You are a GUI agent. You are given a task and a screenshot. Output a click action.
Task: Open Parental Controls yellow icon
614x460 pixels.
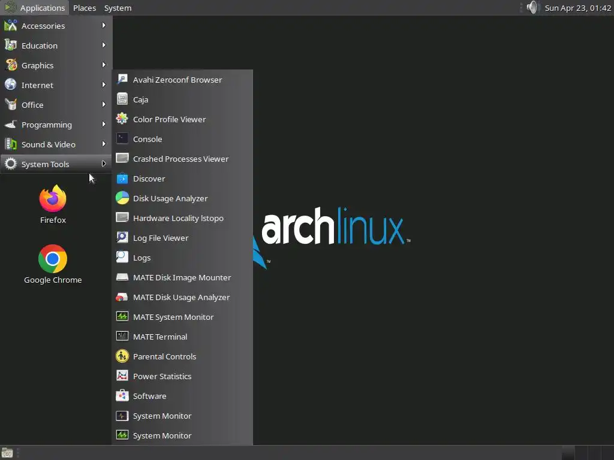point(122,356)
